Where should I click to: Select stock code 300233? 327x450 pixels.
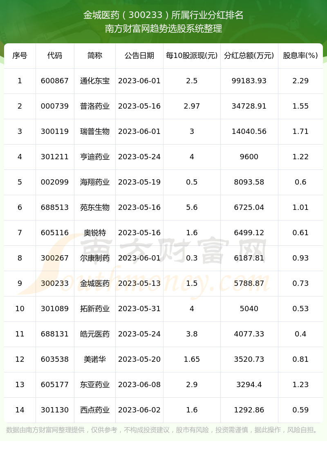(55, 283)
